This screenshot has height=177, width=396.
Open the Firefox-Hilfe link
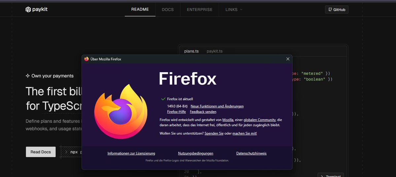pyautogui.click(x=177, y=112)
